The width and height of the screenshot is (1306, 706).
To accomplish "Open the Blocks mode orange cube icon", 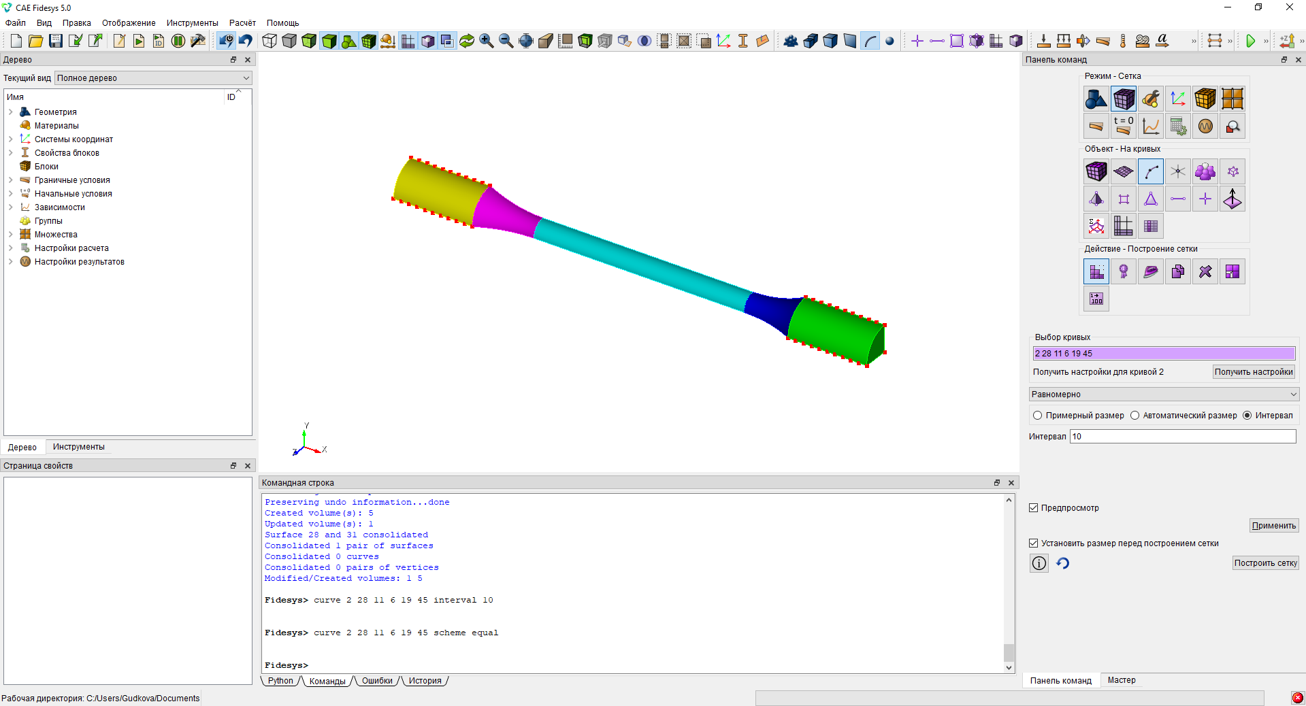I will (1205, 99).
